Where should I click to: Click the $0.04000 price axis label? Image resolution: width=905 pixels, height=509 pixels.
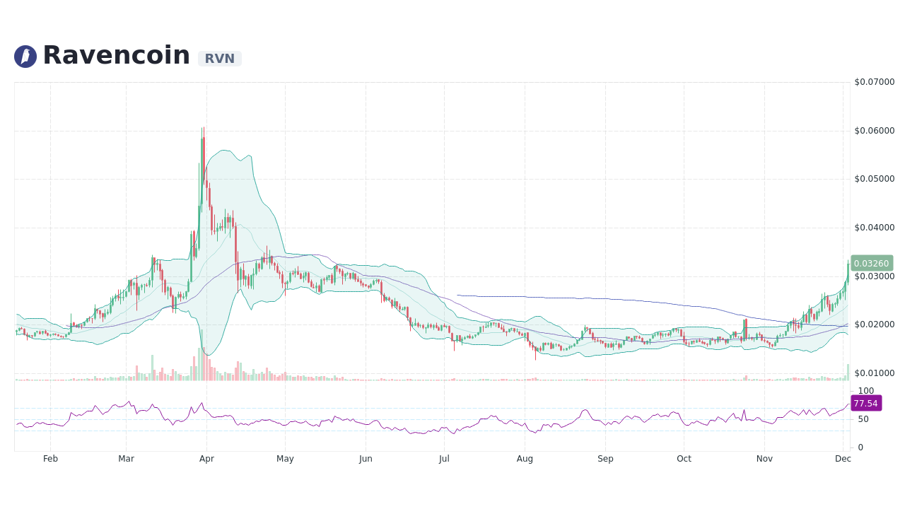pos(875,228)
